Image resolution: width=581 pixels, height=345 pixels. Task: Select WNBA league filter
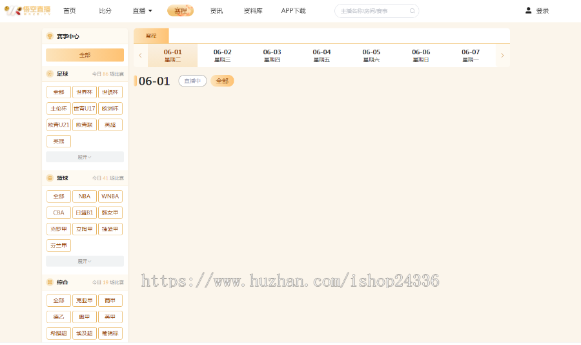[110, 196]
